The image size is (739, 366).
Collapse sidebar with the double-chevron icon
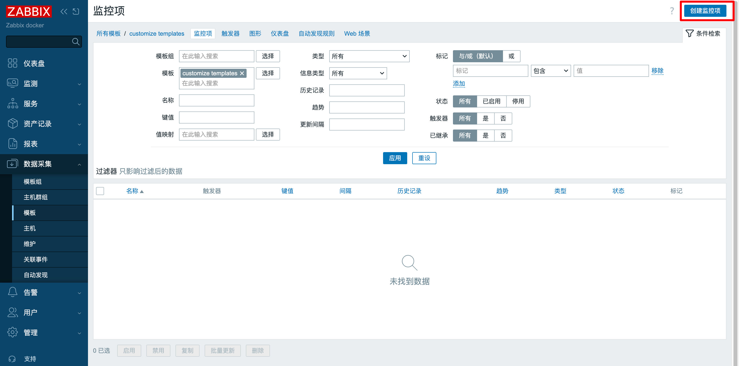(x=64, y=12)
